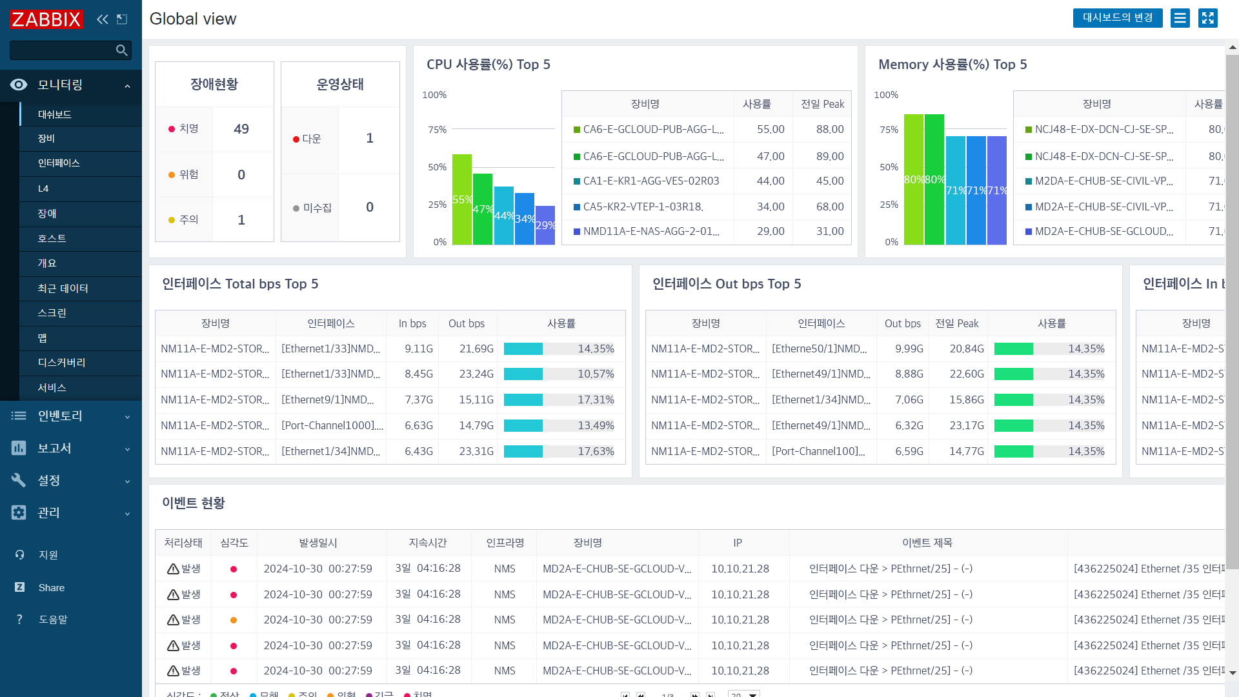This screenshot has height=697, width=1239.
Task: Collapse the 모니터링 menu section
Action: click(x=127, y=85)
